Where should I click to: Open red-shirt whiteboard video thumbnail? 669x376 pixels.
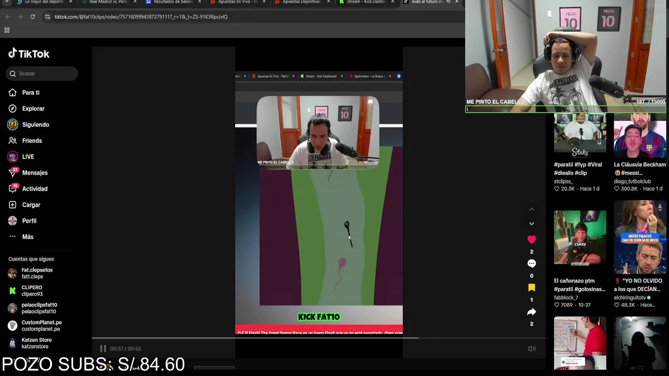pyautogui.click(x=580, y=343)
